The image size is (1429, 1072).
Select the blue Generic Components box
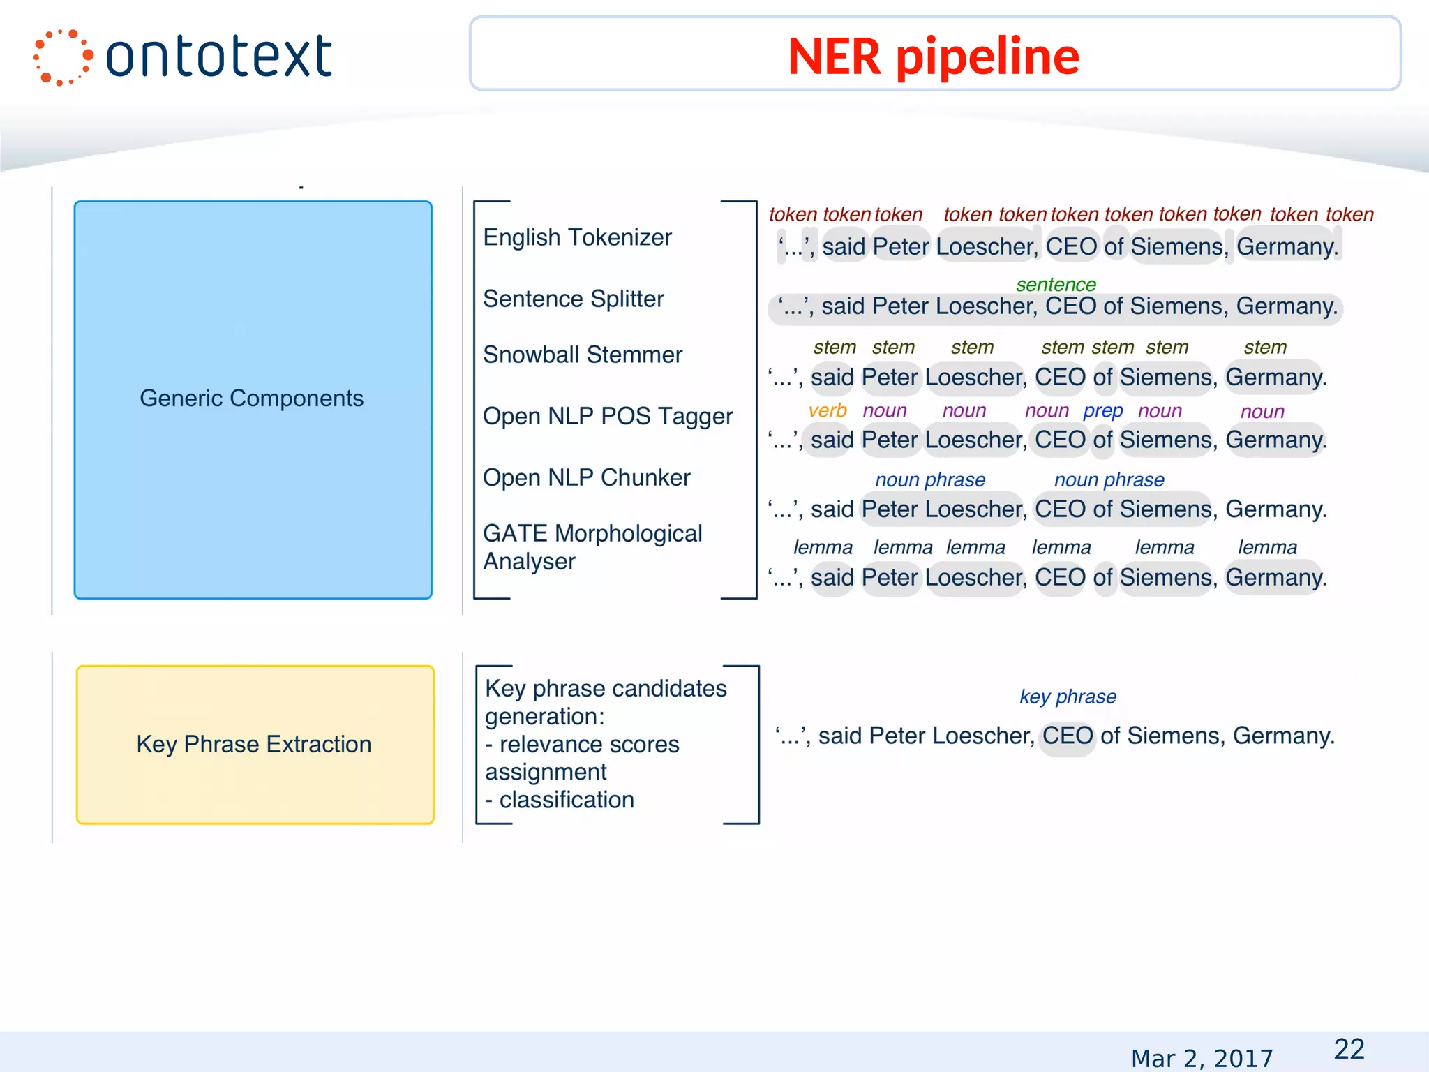tap(253, 399)
